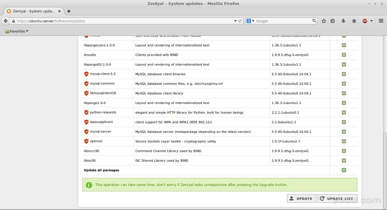
Task: Click the "Update all packages" label
Action: (101, 170)
